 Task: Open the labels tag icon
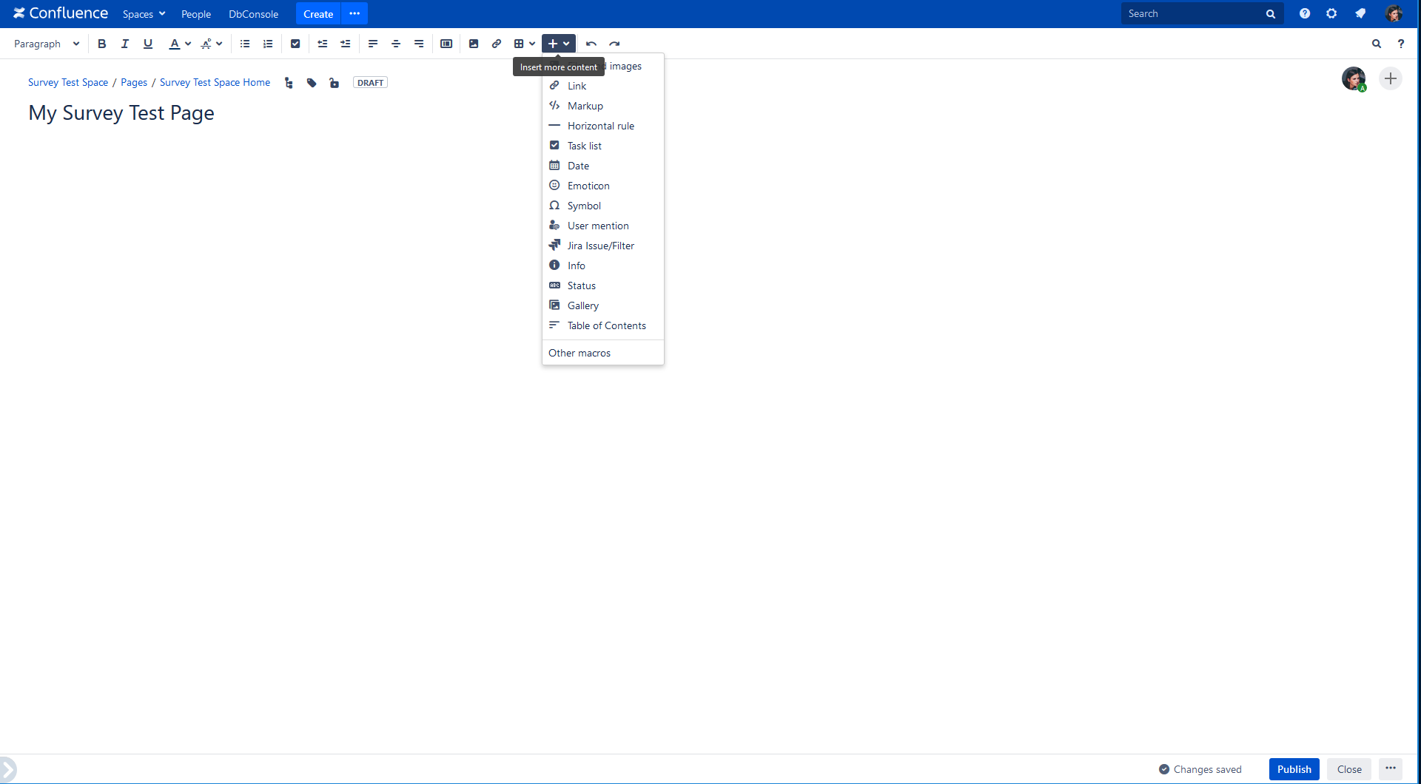click(312, 83)
